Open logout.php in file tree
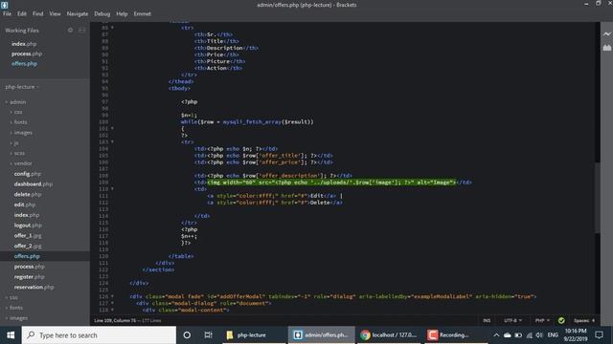 [x=28, y=226]
